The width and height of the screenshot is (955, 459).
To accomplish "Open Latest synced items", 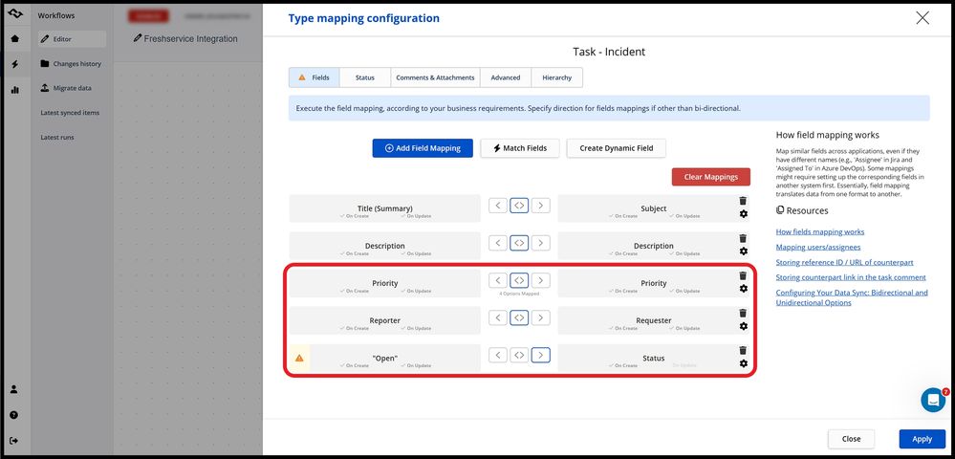I will (x=70, y=113).
